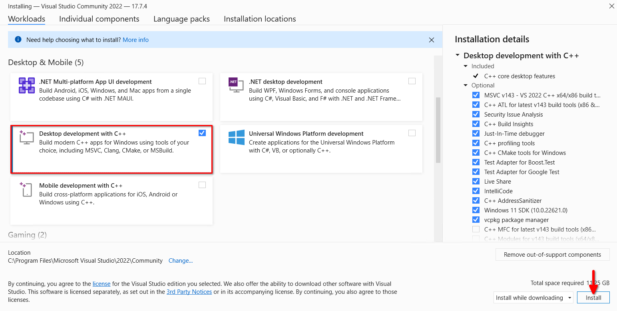
Task: Open Install while downloading dropdown
Action: click(x=533, y=297)
